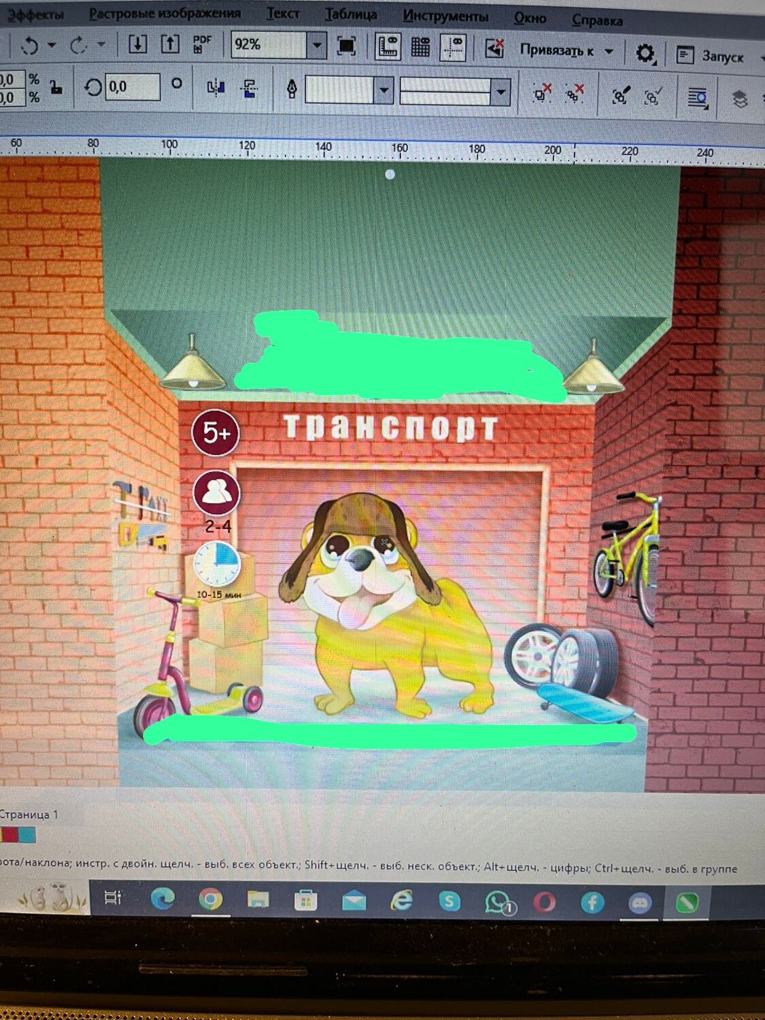Select the Транспорт title text

[x=391, y=427]
